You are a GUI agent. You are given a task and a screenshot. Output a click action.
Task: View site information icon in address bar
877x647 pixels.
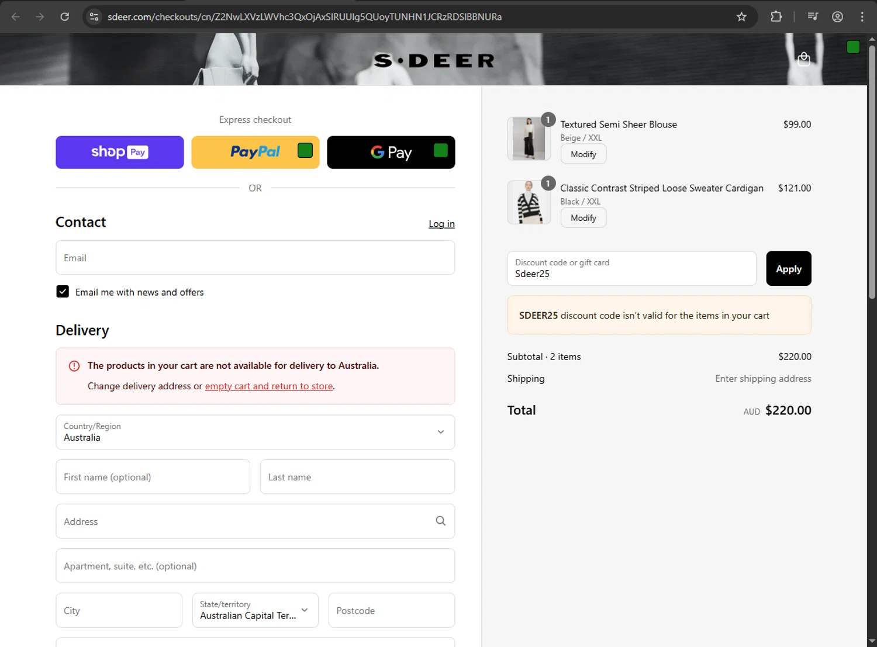tap(94, 17)
